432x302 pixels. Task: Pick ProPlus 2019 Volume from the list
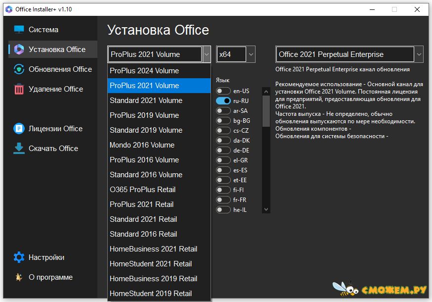159,115
